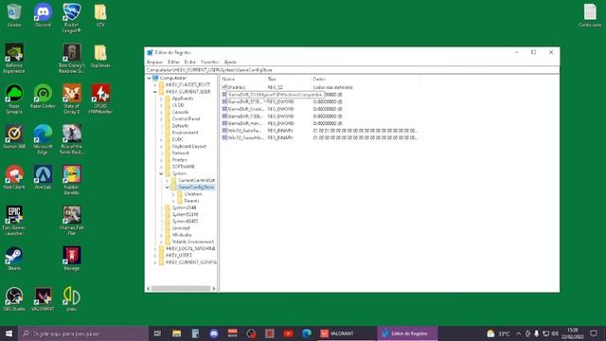Open Rocket League desktop shortcut
This screenshot has height=341, width=606.
[72, 18]
